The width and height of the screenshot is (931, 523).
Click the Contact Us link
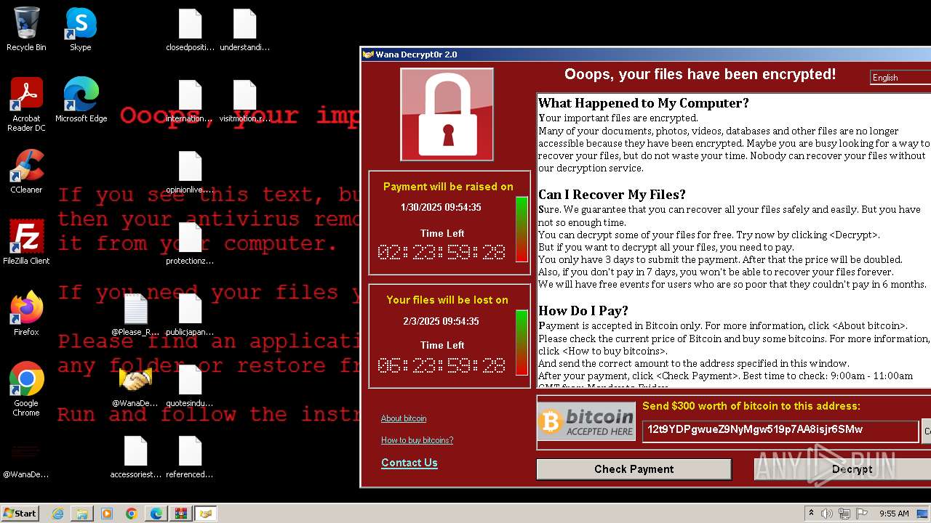click(x=409, y=463)
